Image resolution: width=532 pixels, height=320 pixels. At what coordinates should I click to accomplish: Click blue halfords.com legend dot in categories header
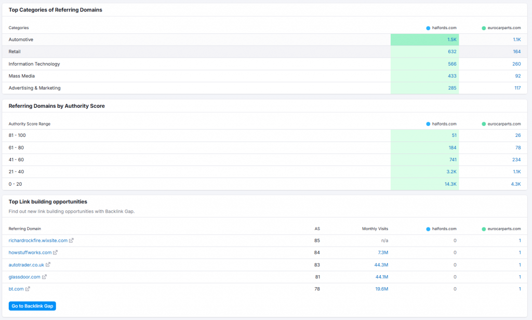(428, 28)
